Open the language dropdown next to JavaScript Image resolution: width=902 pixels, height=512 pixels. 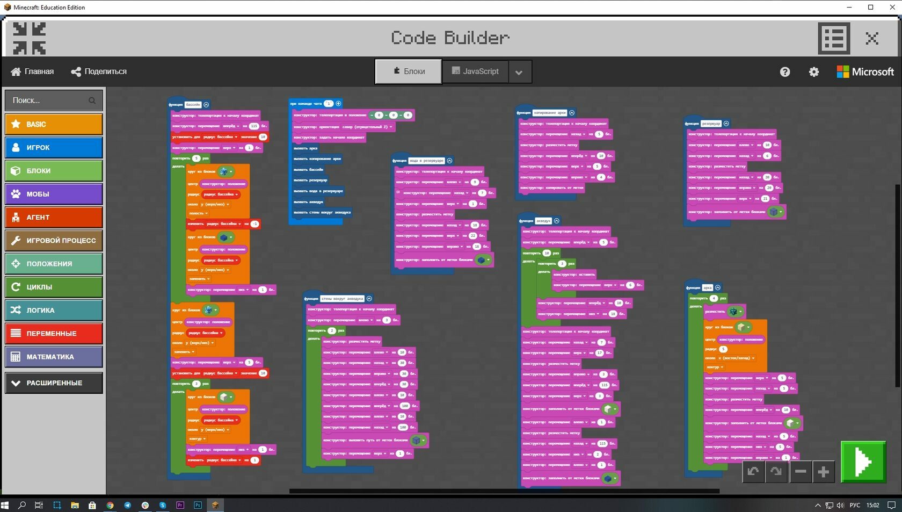(519, 72)
